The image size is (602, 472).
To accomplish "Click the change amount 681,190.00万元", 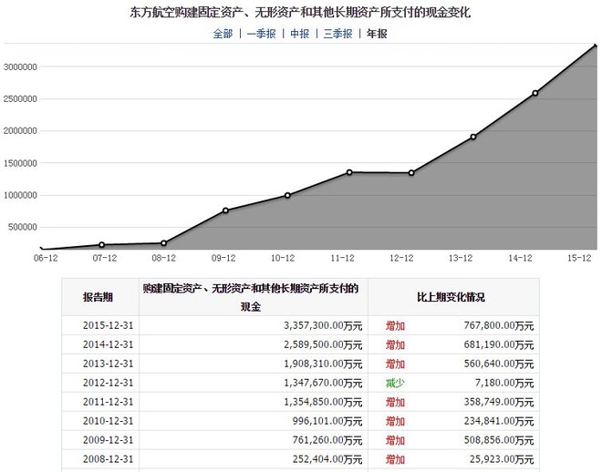I will [499, 344].
